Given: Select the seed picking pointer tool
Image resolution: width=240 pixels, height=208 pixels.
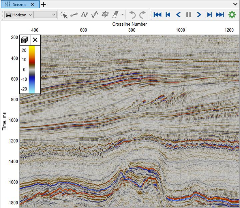Looking at the screenshot, I should pos(64,15).
